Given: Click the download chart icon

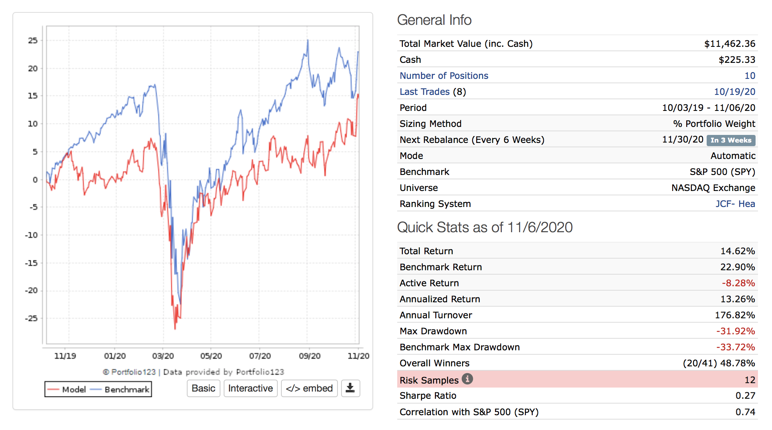Looking at the screenshot, I should click(x=350, y=388).
